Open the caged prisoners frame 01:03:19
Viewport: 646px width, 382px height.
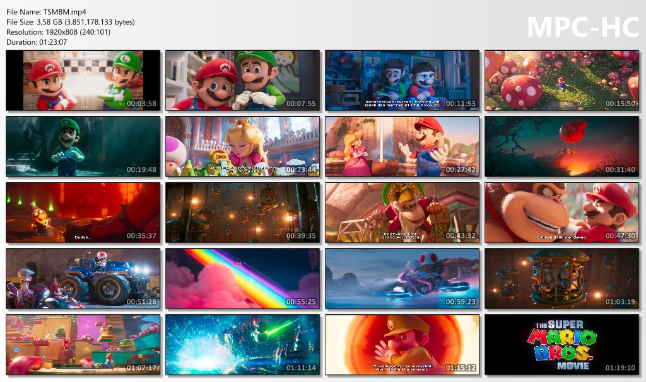(x=562, y=278)
